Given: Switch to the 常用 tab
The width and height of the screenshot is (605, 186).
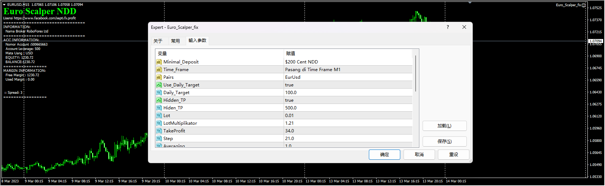Looking at the screenshot, I should point(175,41).
